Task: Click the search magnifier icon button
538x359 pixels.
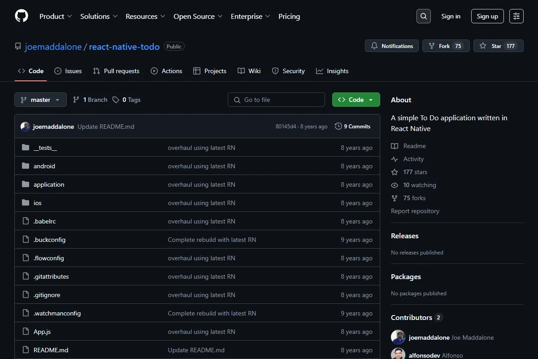Action: click(x=423, y=16)
